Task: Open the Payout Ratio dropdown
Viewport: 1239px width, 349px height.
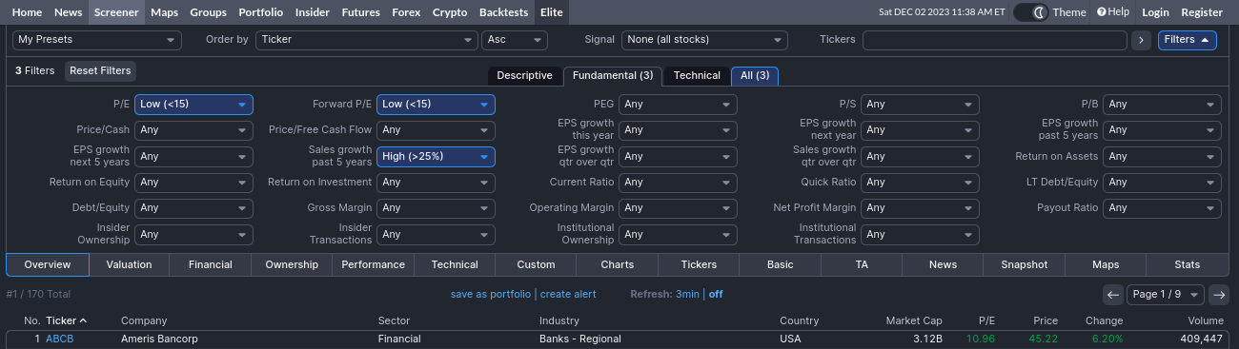Action: [1162, 207]
